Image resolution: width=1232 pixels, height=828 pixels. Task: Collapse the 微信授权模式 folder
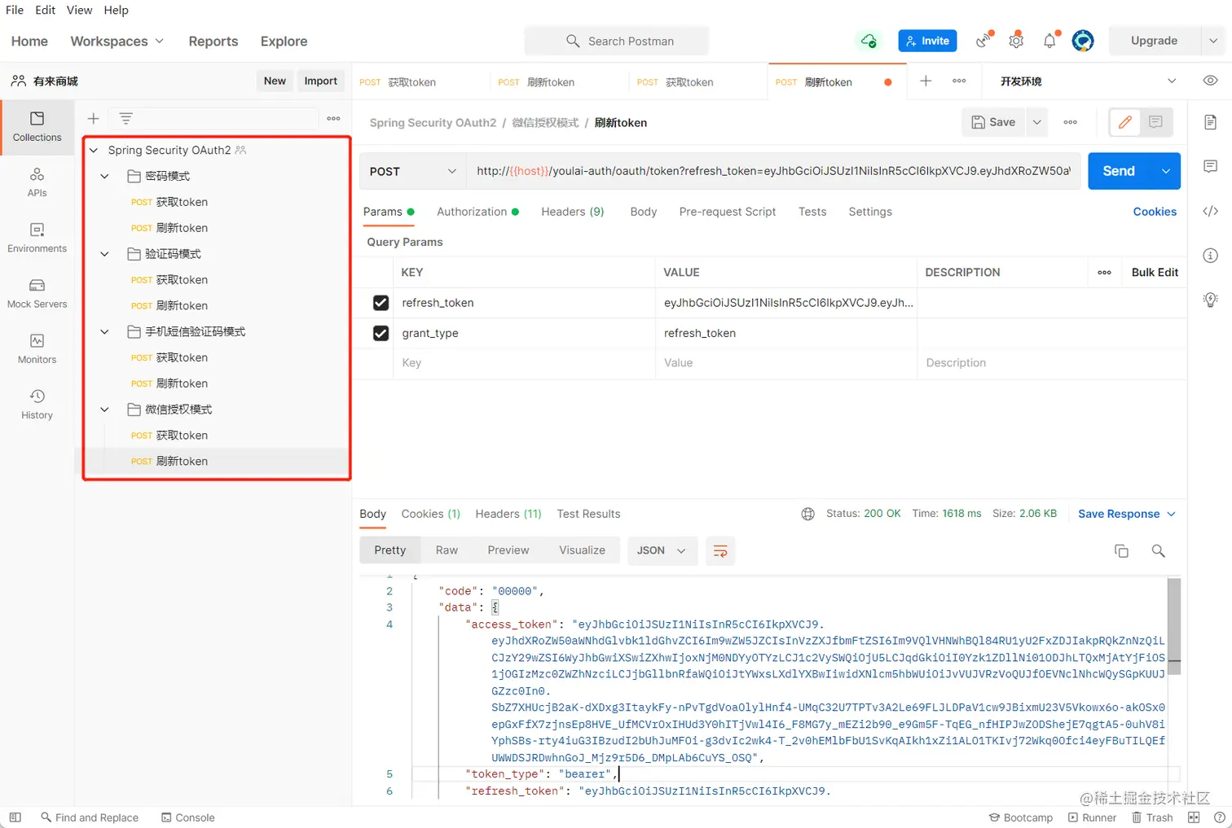click(104, 410)
